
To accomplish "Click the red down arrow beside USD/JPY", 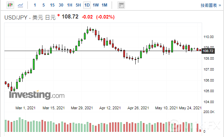I will [x=59, y=15].
